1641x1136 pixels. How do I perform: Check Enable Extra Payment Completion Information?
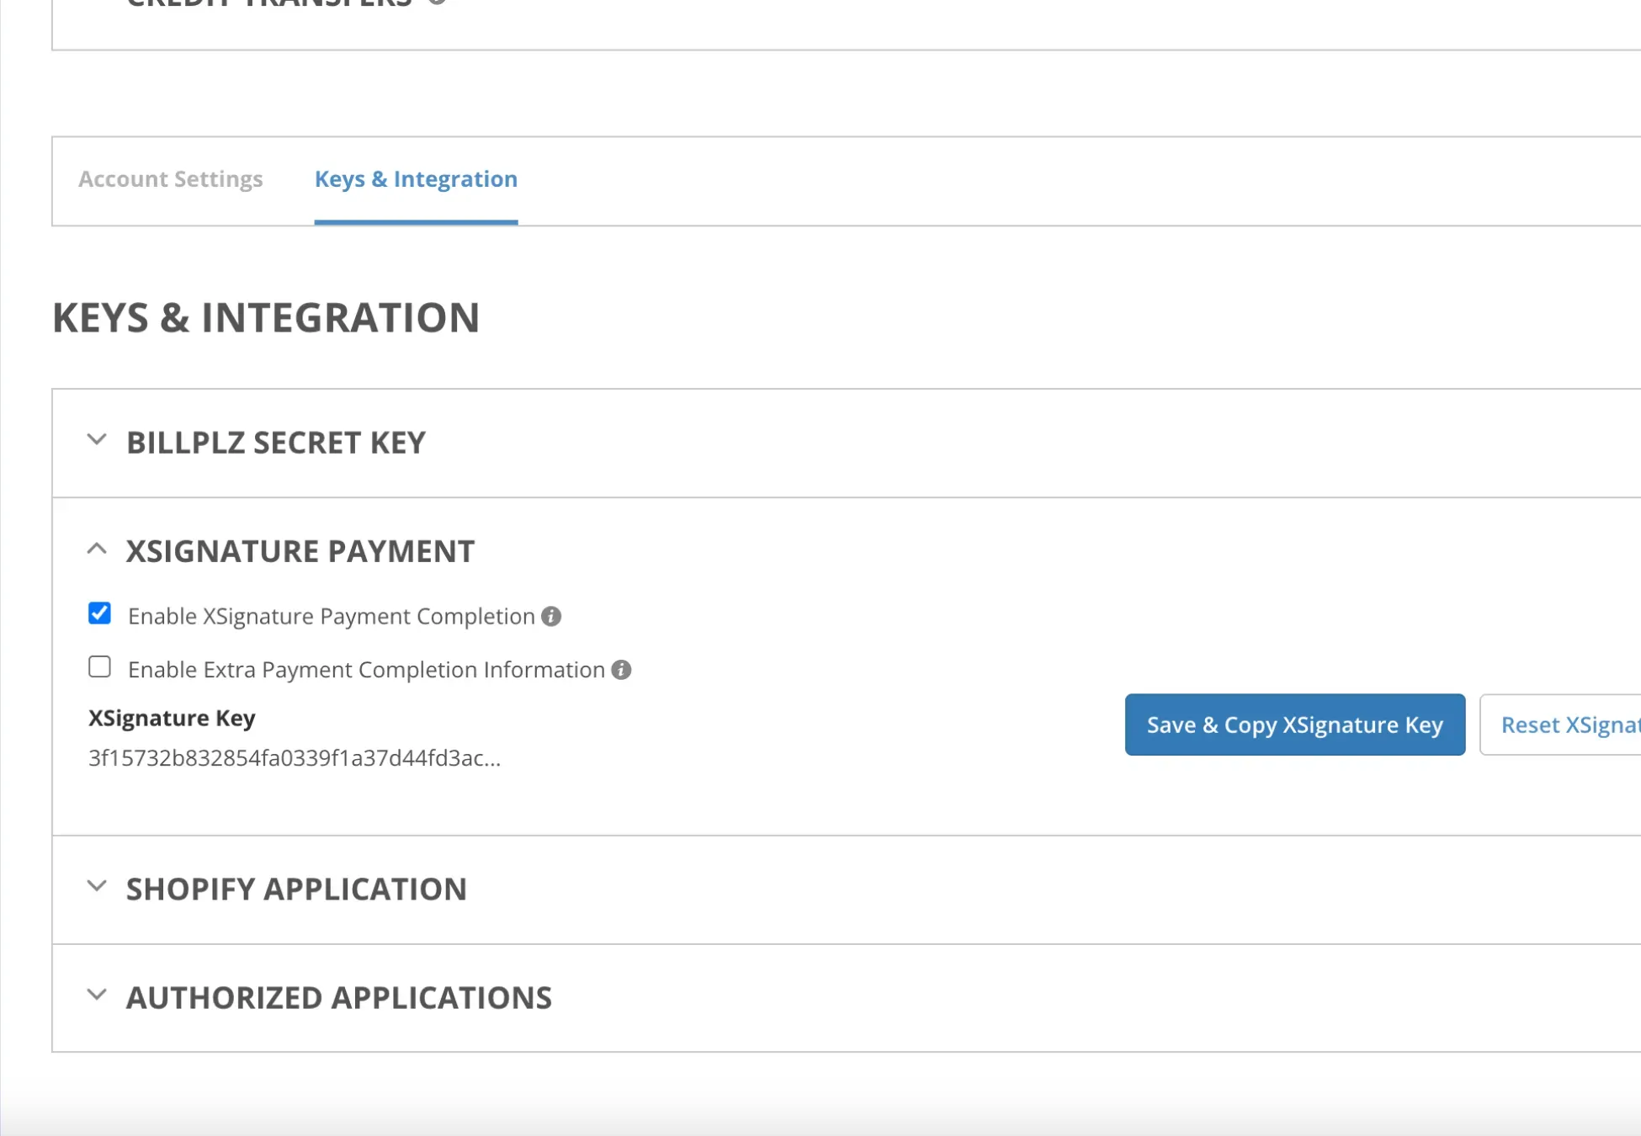(x=99, y=667)
